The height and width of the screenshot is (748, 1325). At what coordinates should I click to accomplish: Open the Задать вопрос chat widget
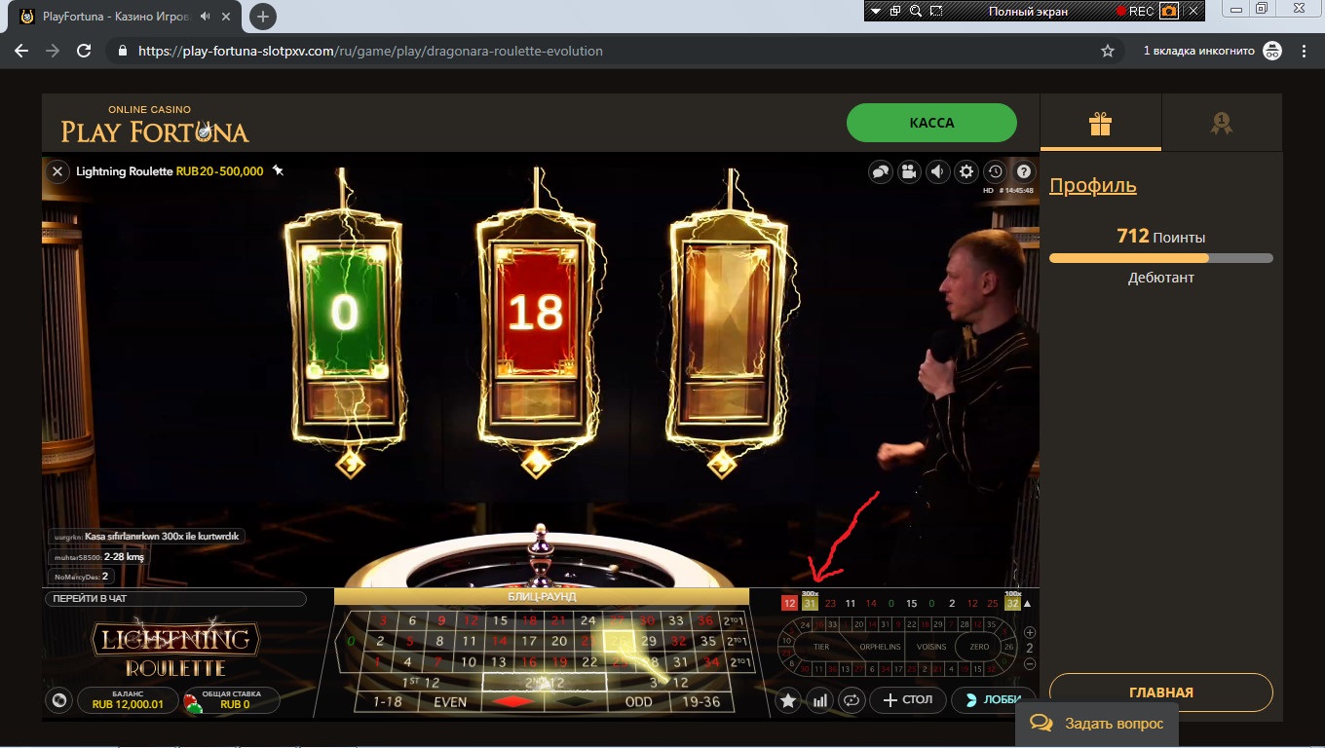click(x=1097, y=724)
